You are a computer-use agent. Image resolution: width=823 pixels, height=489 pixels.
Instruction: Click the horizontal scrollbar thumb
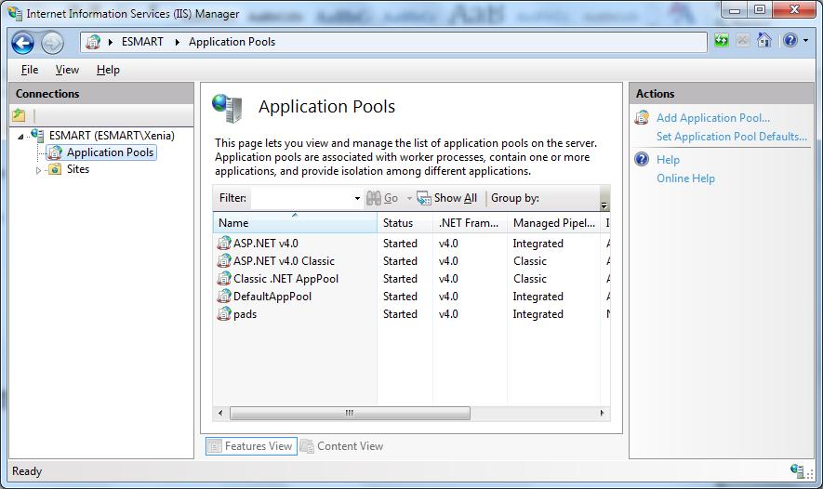350,414
